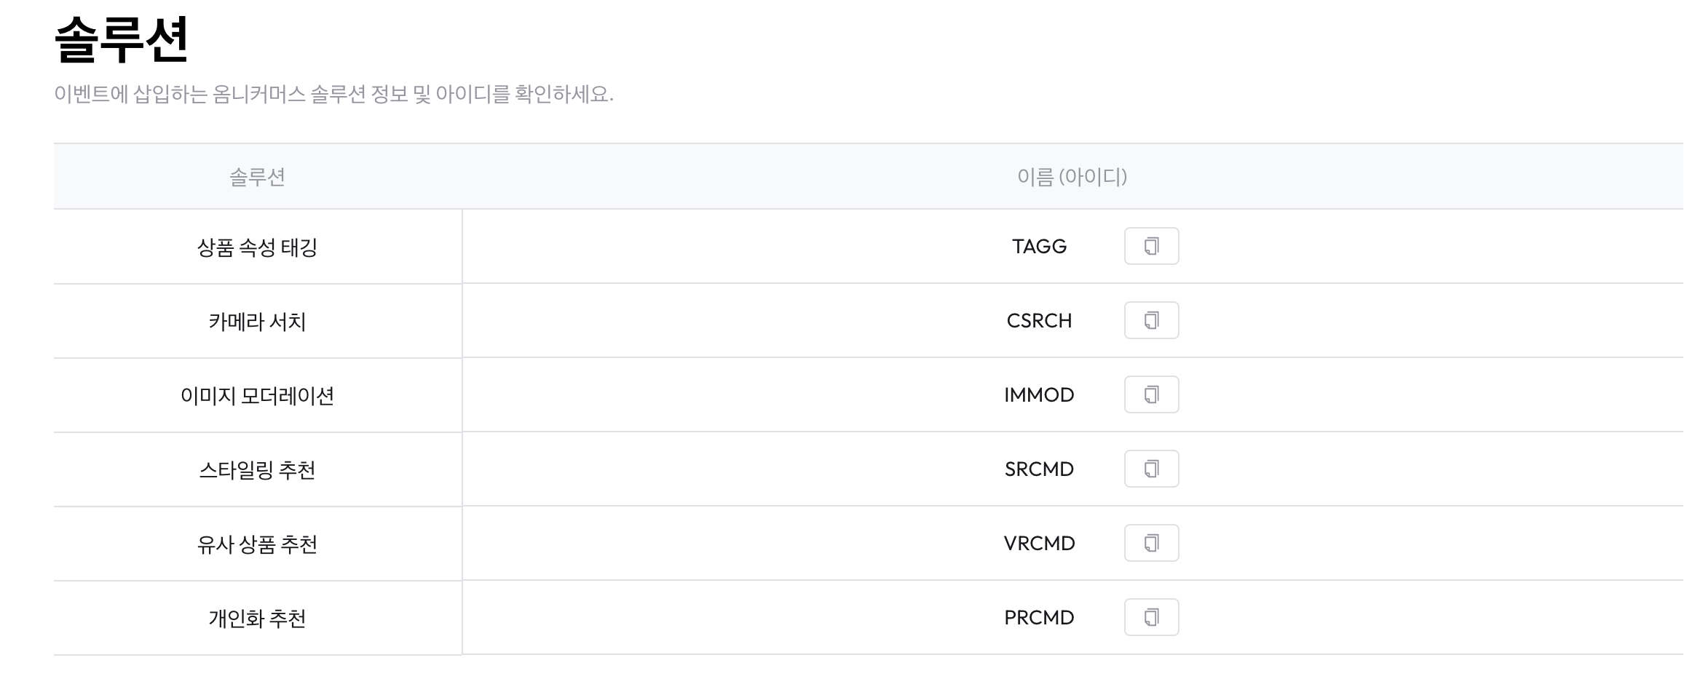Click the PRCMD ID text
This screenshot has height=687, width=1695.
coord(1039,618)
